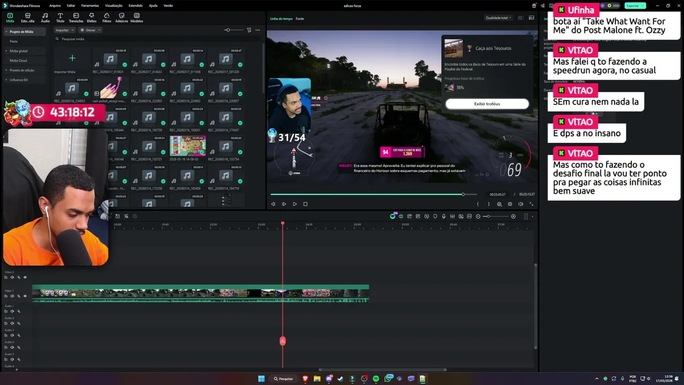Open the Efeitos panel

pos(91,18)
